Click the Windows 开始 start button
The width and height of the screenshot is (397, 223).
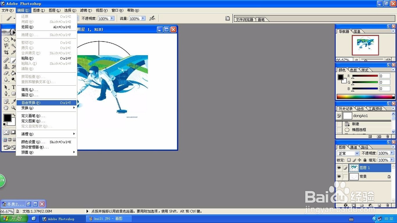14,219
